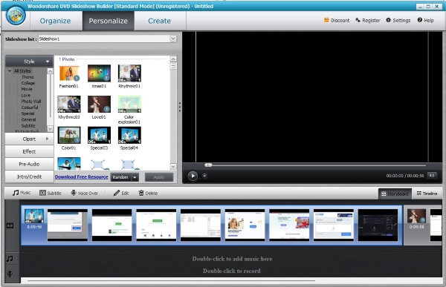Select Photo Wall style category
The width and height of the screenshot is (446, 287).
(31, 102)
